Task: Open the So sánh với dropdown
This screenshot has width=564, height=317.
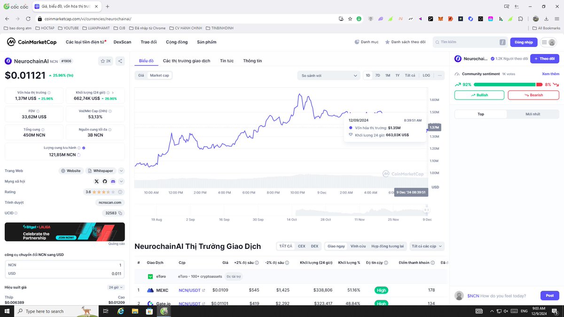Action: [329, 75]
